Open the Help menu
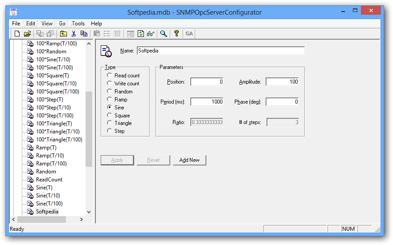Screen dimensions: 393x245 (96, 24)
